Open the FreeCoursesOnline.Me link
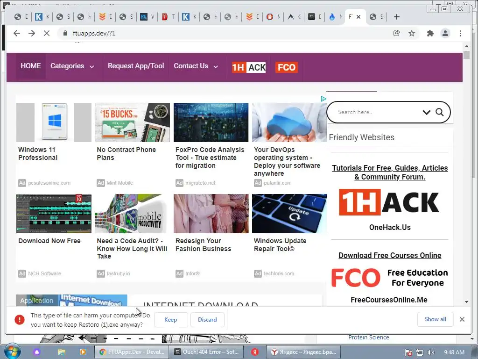This screenshot has width=478, height=359. pyautogui.click(x=389, y=300)
